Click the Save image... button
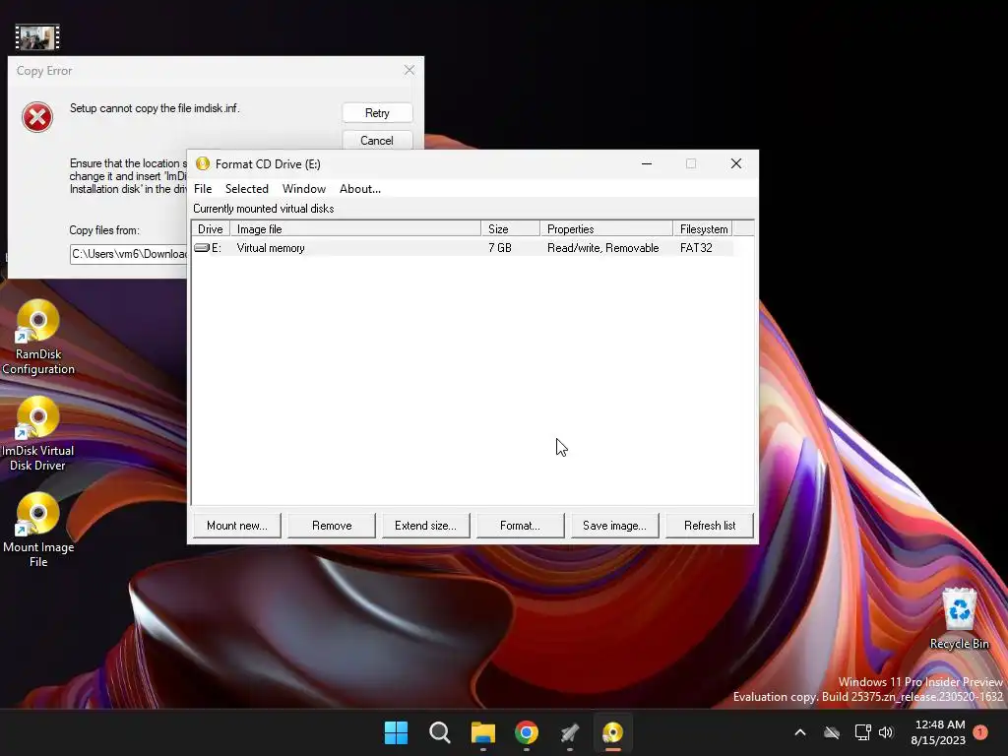This screenshot has height=756, width=1008. pos(614,526)
